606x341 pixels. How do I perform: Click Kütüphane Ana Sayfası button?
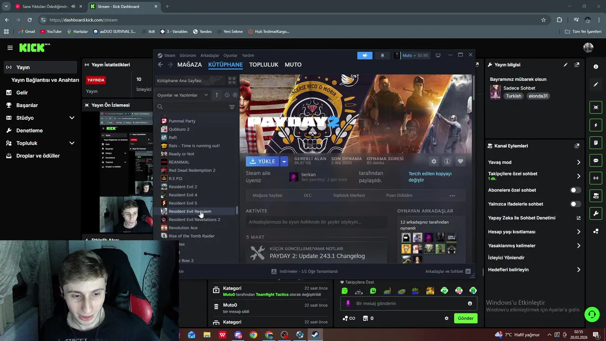click(x=189, y=81)
